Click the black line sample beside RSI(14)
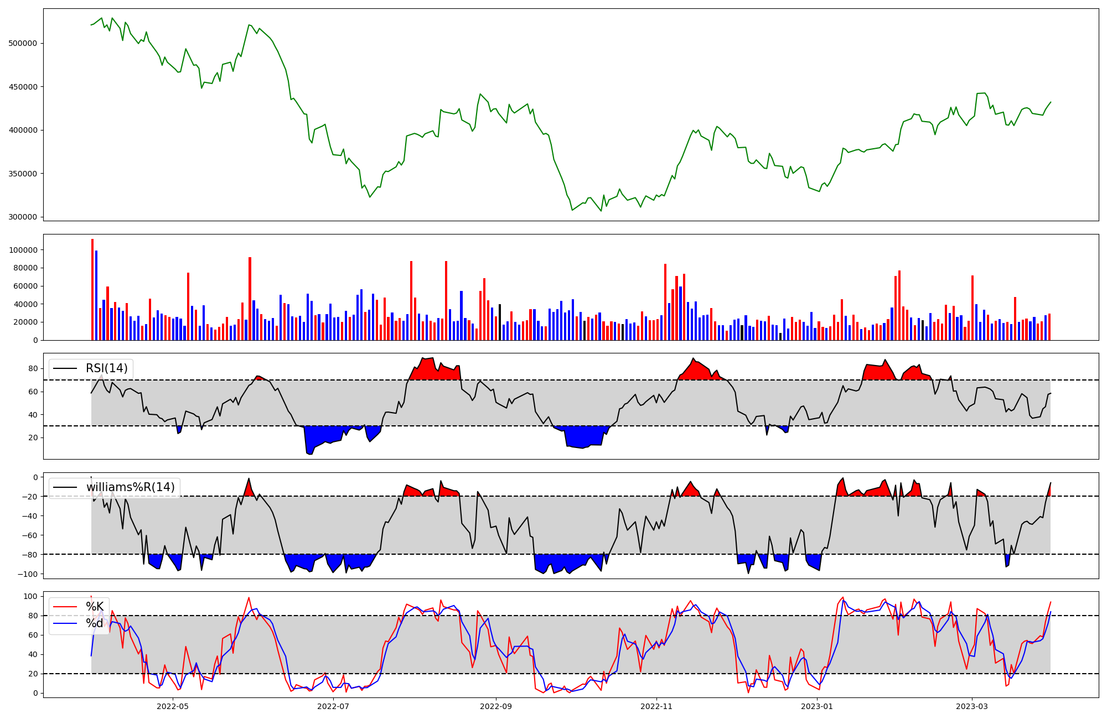The width and height of the screenshot is (1107, 719). point(65,369)
